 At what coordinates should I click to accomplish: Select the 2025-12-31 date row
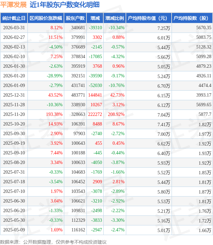13,95
